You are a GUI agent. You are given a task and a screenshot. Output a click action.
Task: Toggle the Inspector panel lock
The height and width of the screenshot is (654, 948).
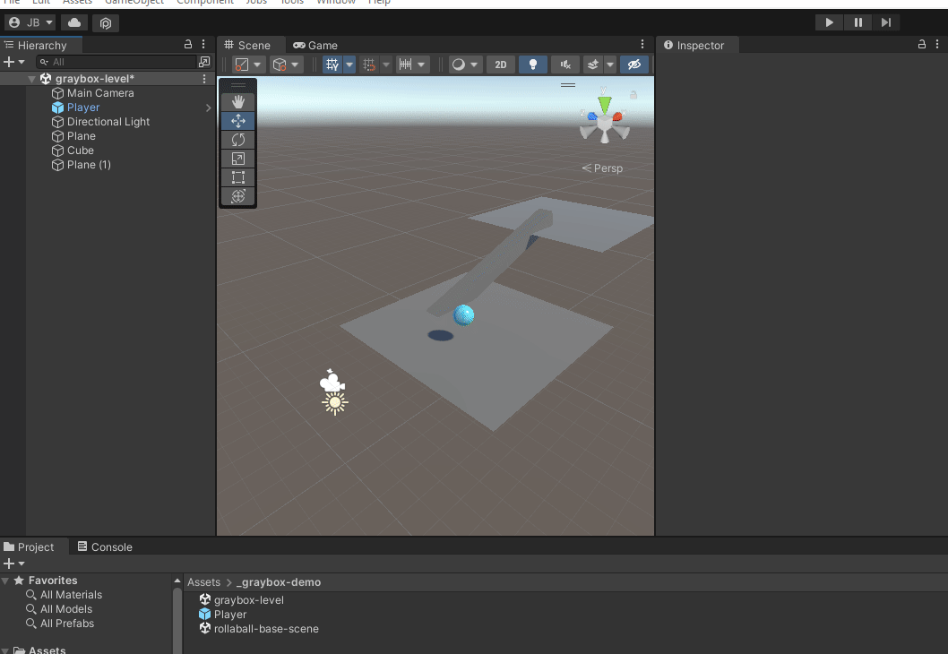click(x=922, y=44)
